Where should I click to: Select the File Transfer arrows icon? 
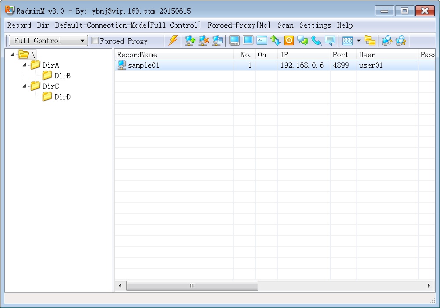click(275, 41)
